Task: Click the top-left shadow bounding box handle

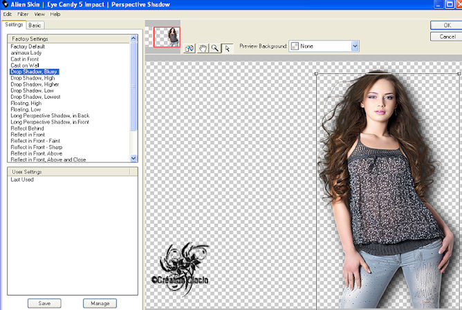Action: pos(316,72)
